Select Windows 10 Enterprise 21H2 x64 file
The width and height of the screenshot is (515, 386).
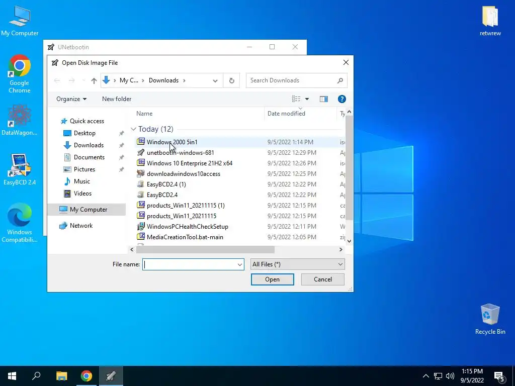point(240,163)
